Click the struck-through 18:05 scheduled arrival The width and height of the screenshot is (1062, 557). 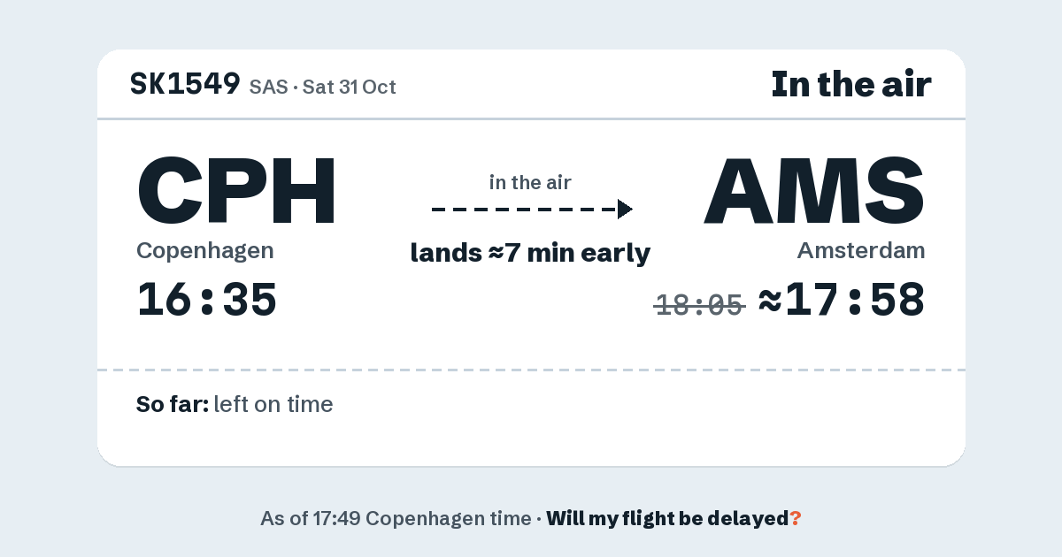pos(700,305)
